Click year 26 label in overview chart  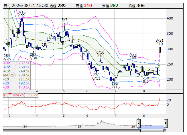(x=133, y=126)
